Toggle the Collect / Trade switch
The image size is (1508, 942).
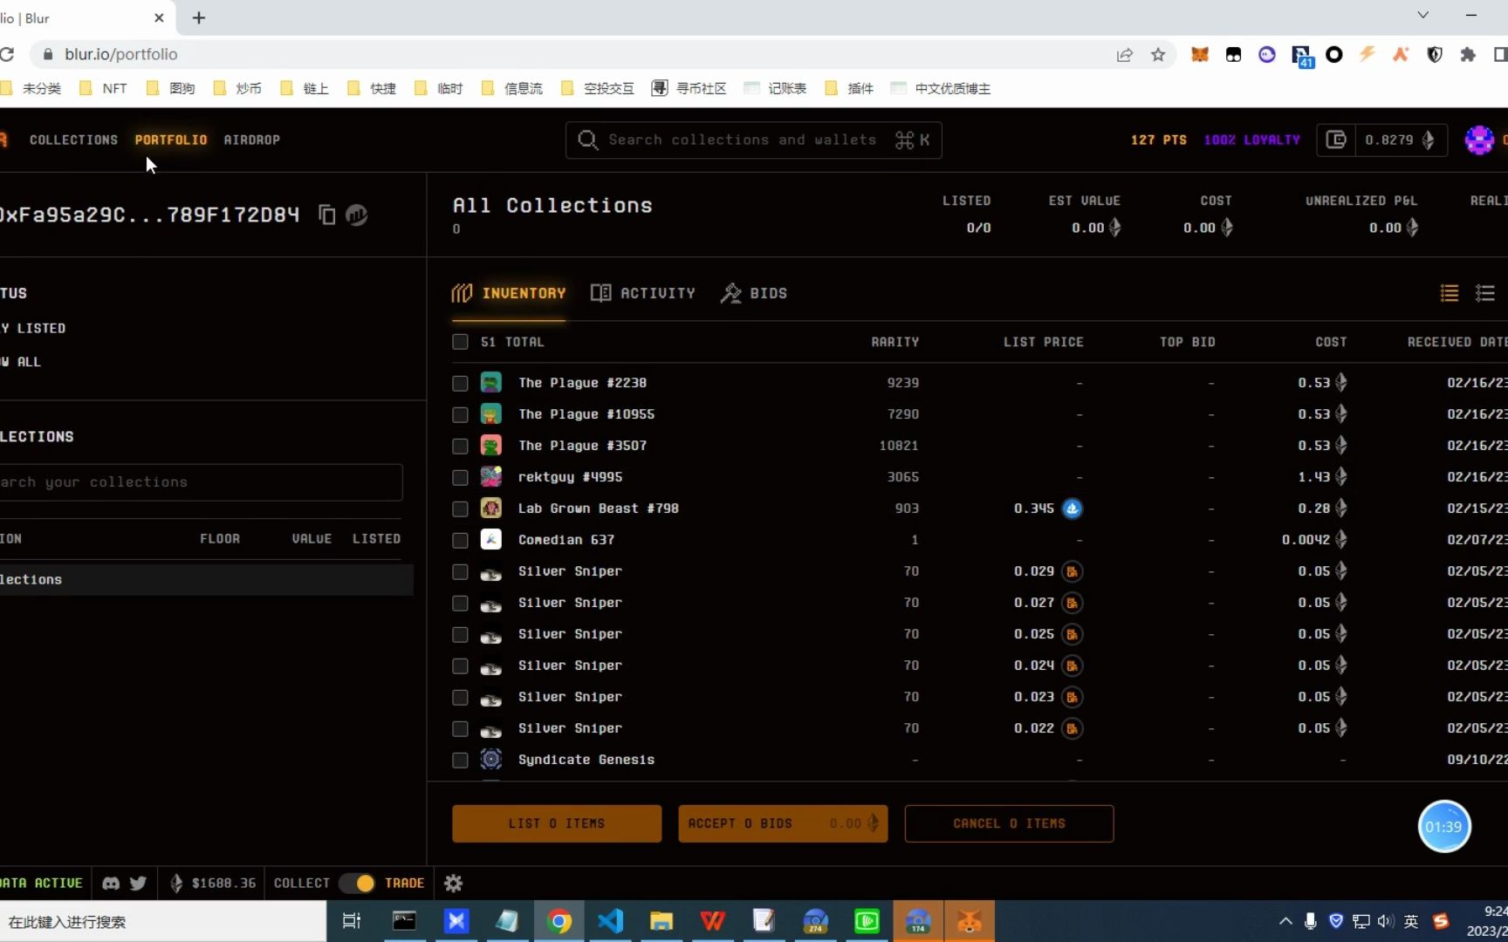click(357, 883)
